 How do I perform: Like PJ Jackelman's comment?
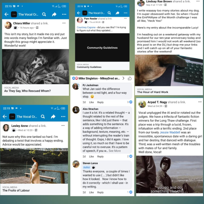point(91,102)
